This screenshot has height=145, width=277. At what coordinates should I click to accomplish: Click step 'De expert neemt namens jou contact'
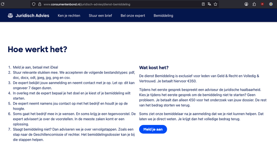click(x=70, y=106)
